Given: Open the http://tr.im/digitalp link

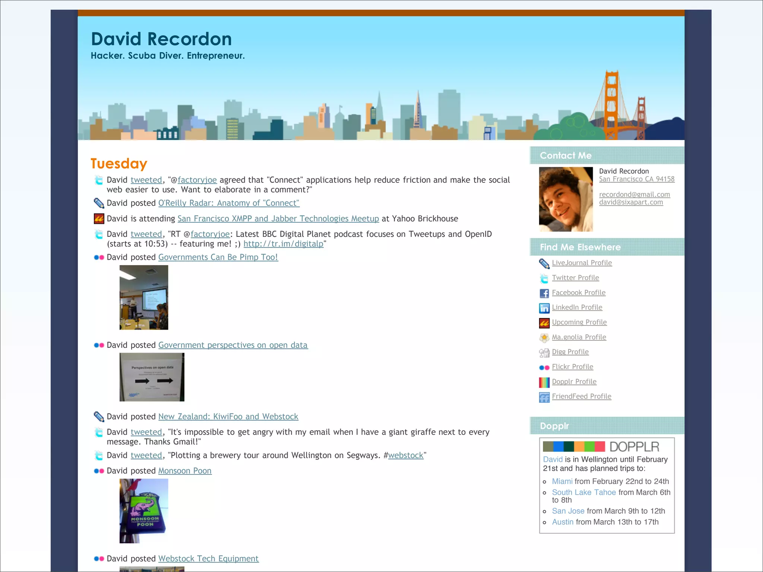Looking at the screenshot, I should tap(283, 244).
